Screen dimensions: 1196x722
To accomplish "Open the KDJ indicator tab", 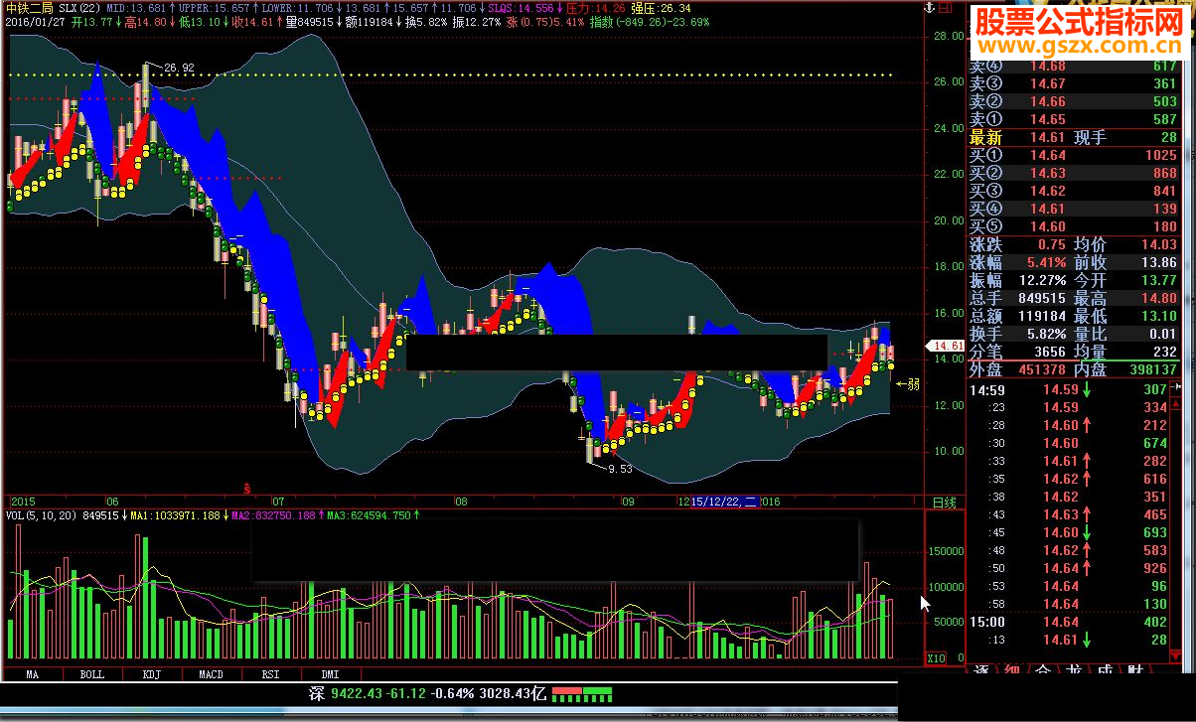I will [x=151, y=674].
